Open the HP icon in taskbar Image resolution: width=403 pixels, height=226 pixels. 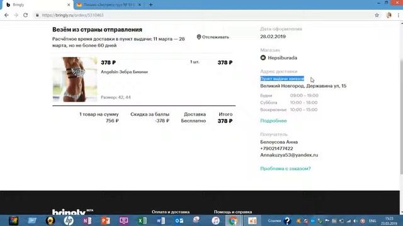point(69,220)
